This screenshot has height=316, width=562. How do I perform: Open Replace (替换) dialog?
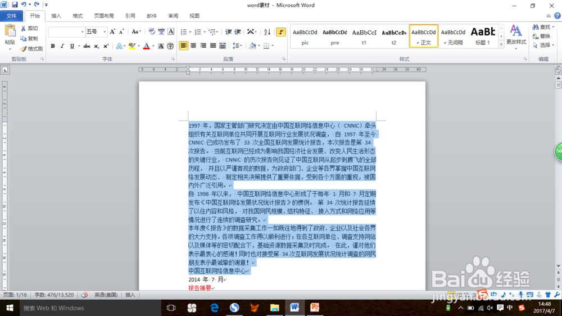[x=542, y=36]
